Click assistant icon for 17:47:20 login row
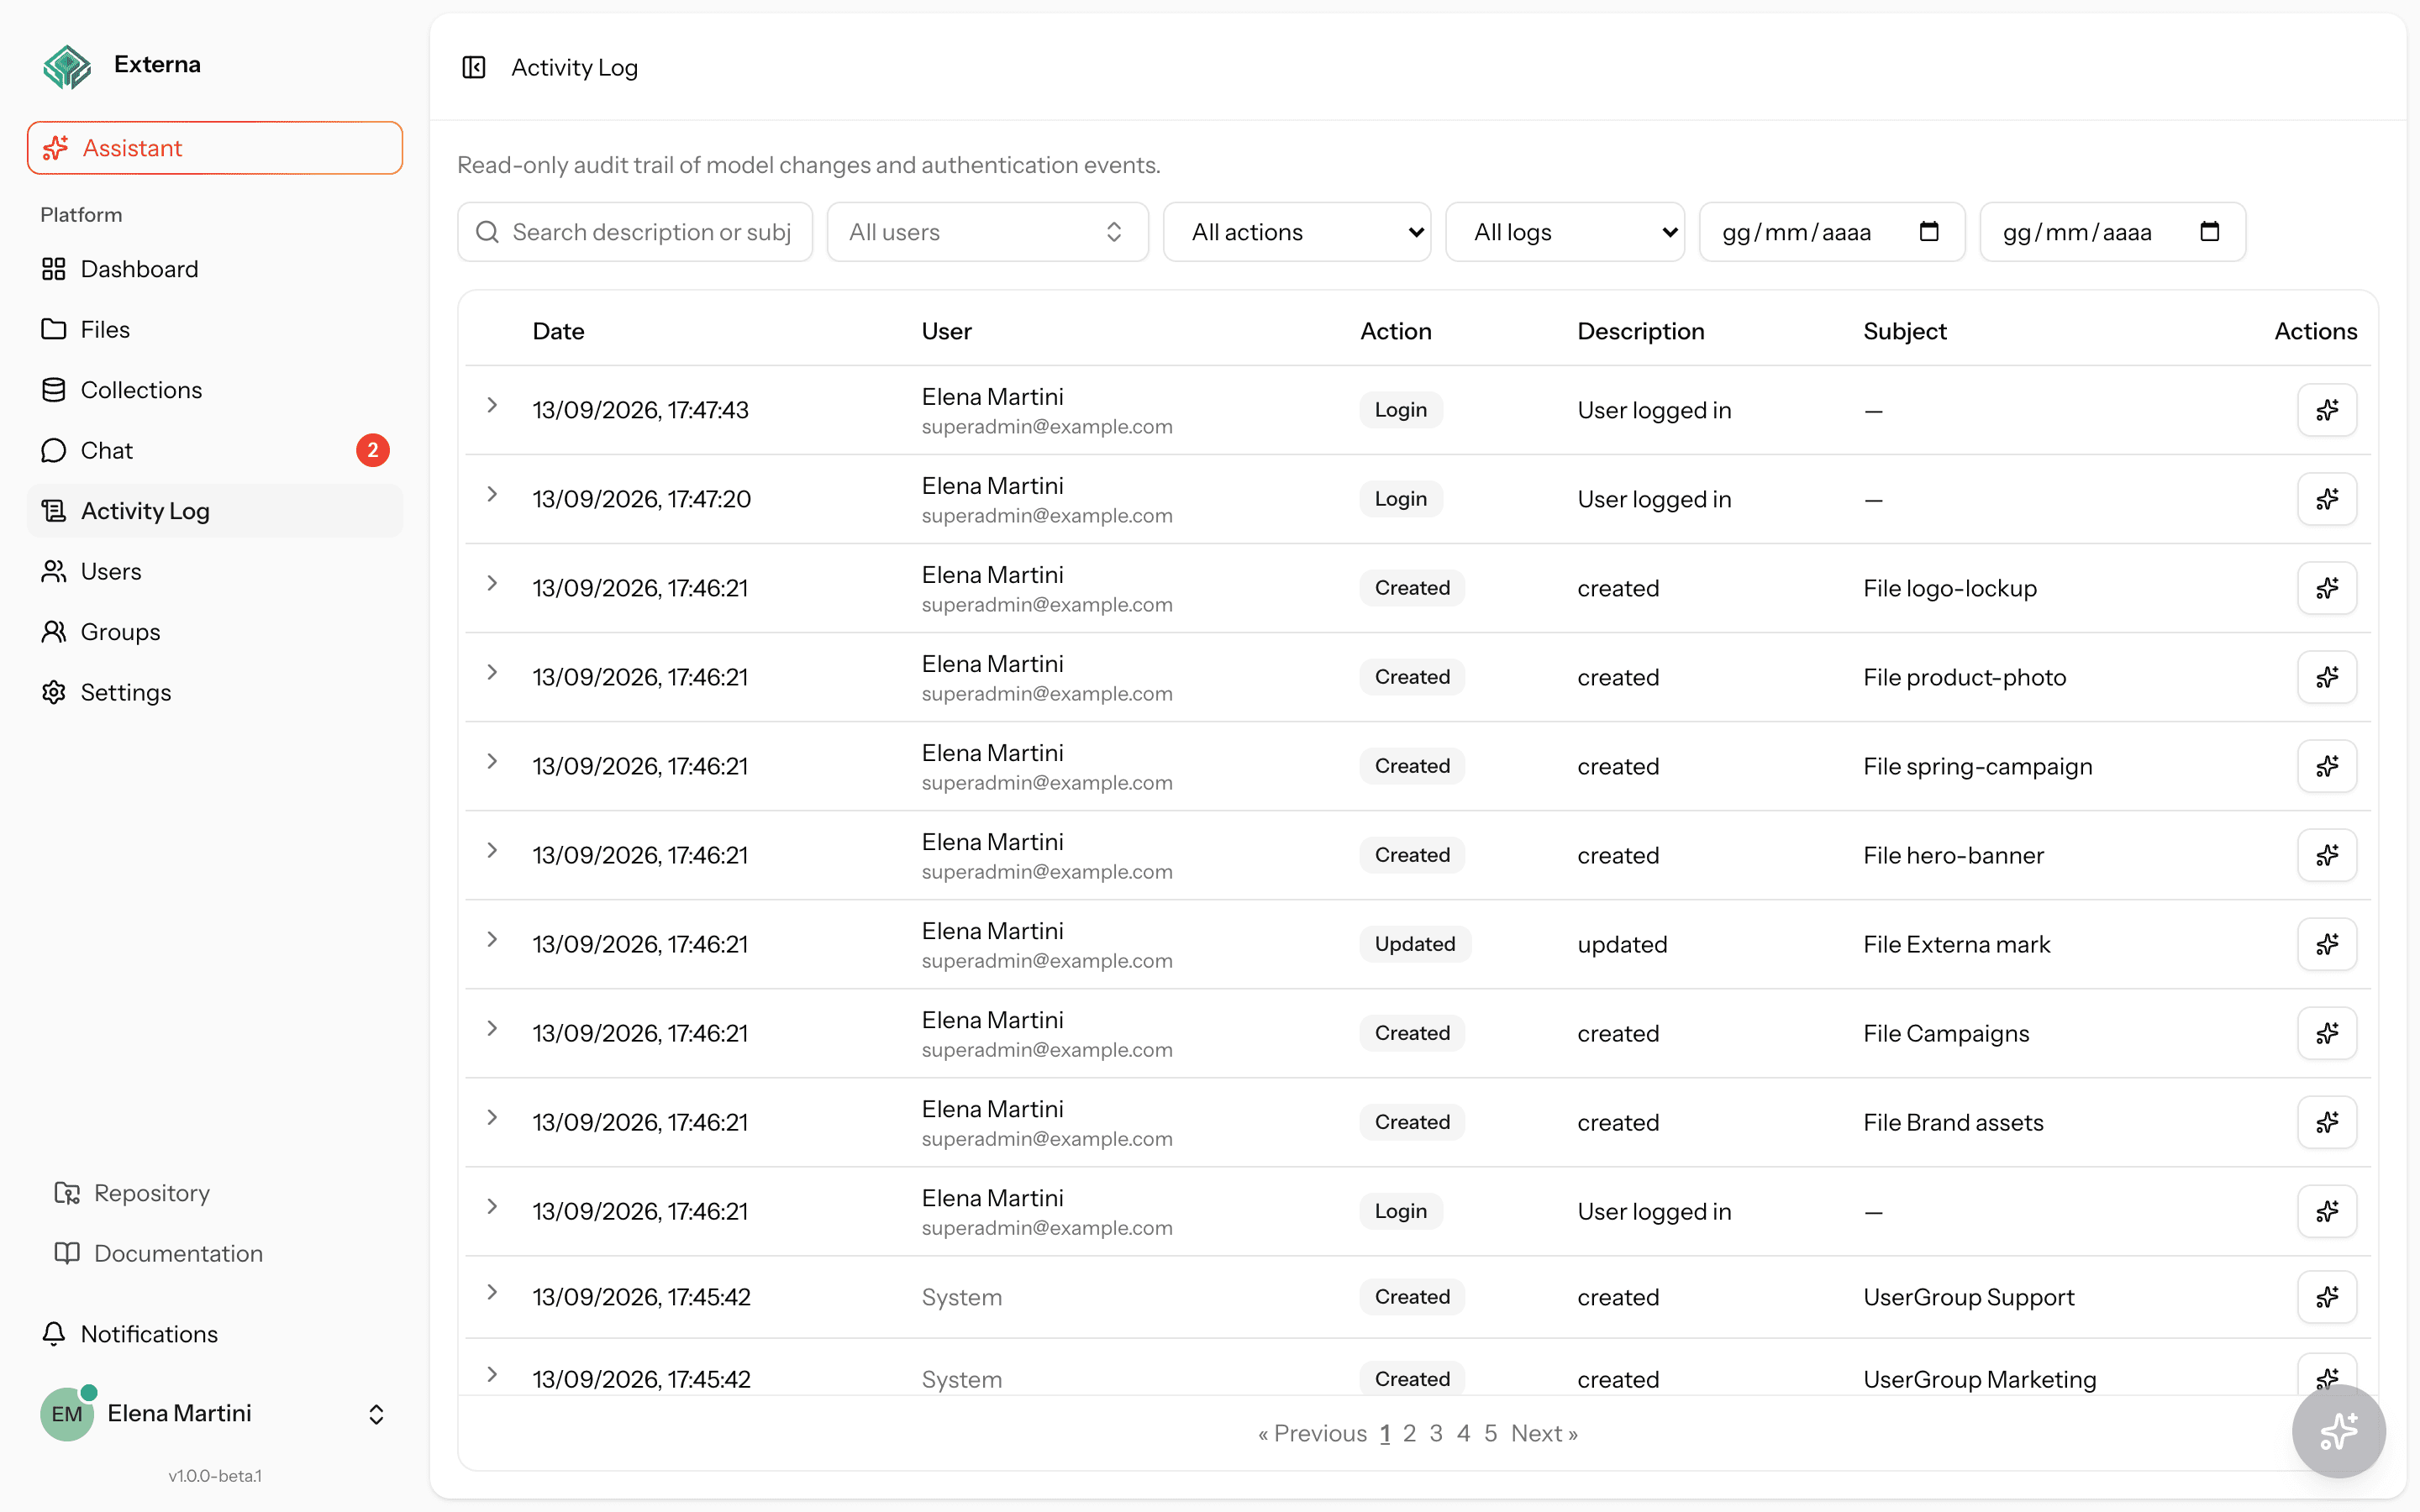This screenshot has width=2420, height=1512. click(x=2327, y=499)
